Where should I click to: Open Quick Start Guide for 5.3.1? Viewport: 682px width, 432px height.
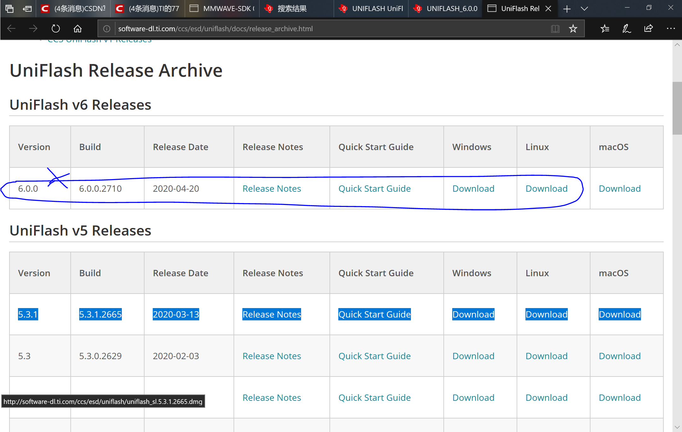[x=375, y=314]
